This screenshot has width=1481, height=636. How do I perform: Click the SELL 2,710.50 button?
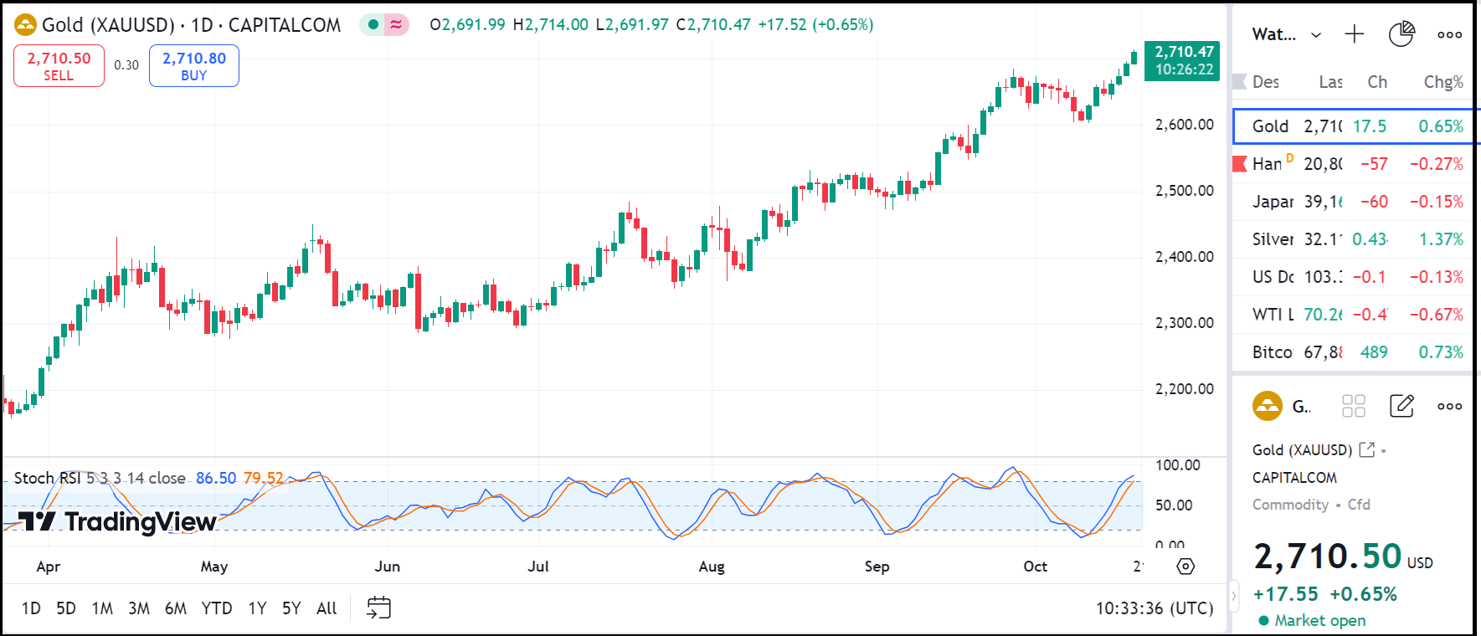[59, 65]
